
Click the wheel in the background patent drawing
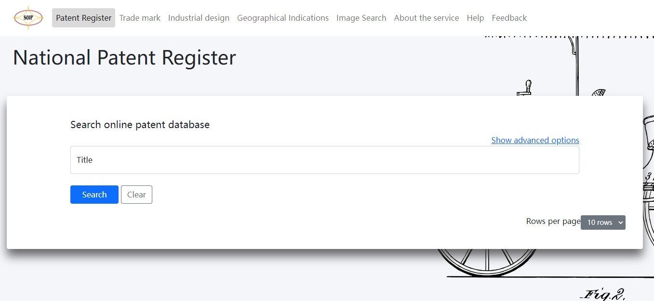pos(487,262)
